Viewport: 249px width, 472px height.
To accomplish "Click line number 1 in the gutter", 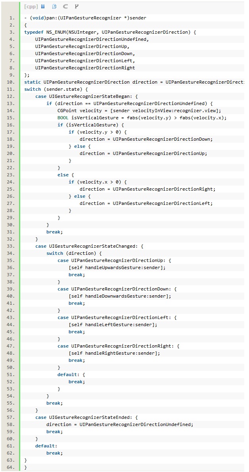I will [x=11, y=18].
